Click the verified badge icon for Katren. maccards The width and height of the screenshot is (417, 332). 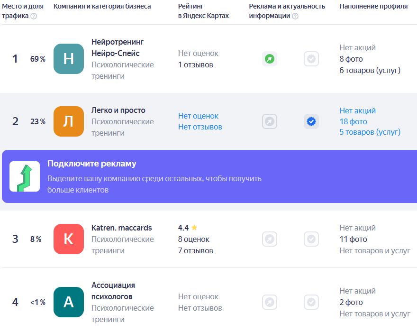pyautogui.click(x=311, y=239)
